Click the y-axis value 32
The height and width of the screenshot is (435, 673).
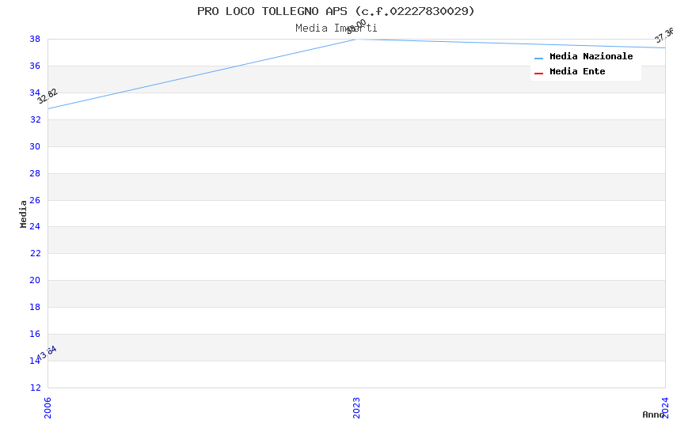[x=35, y=119]
